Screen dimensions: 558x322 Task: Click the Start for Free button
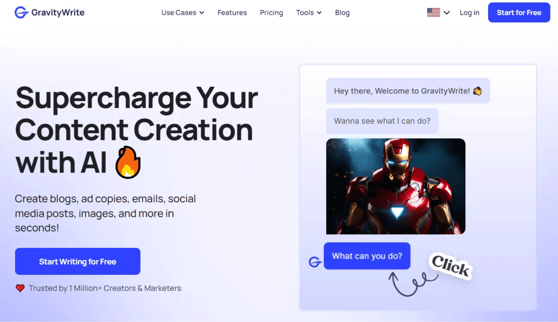[519, 12]
